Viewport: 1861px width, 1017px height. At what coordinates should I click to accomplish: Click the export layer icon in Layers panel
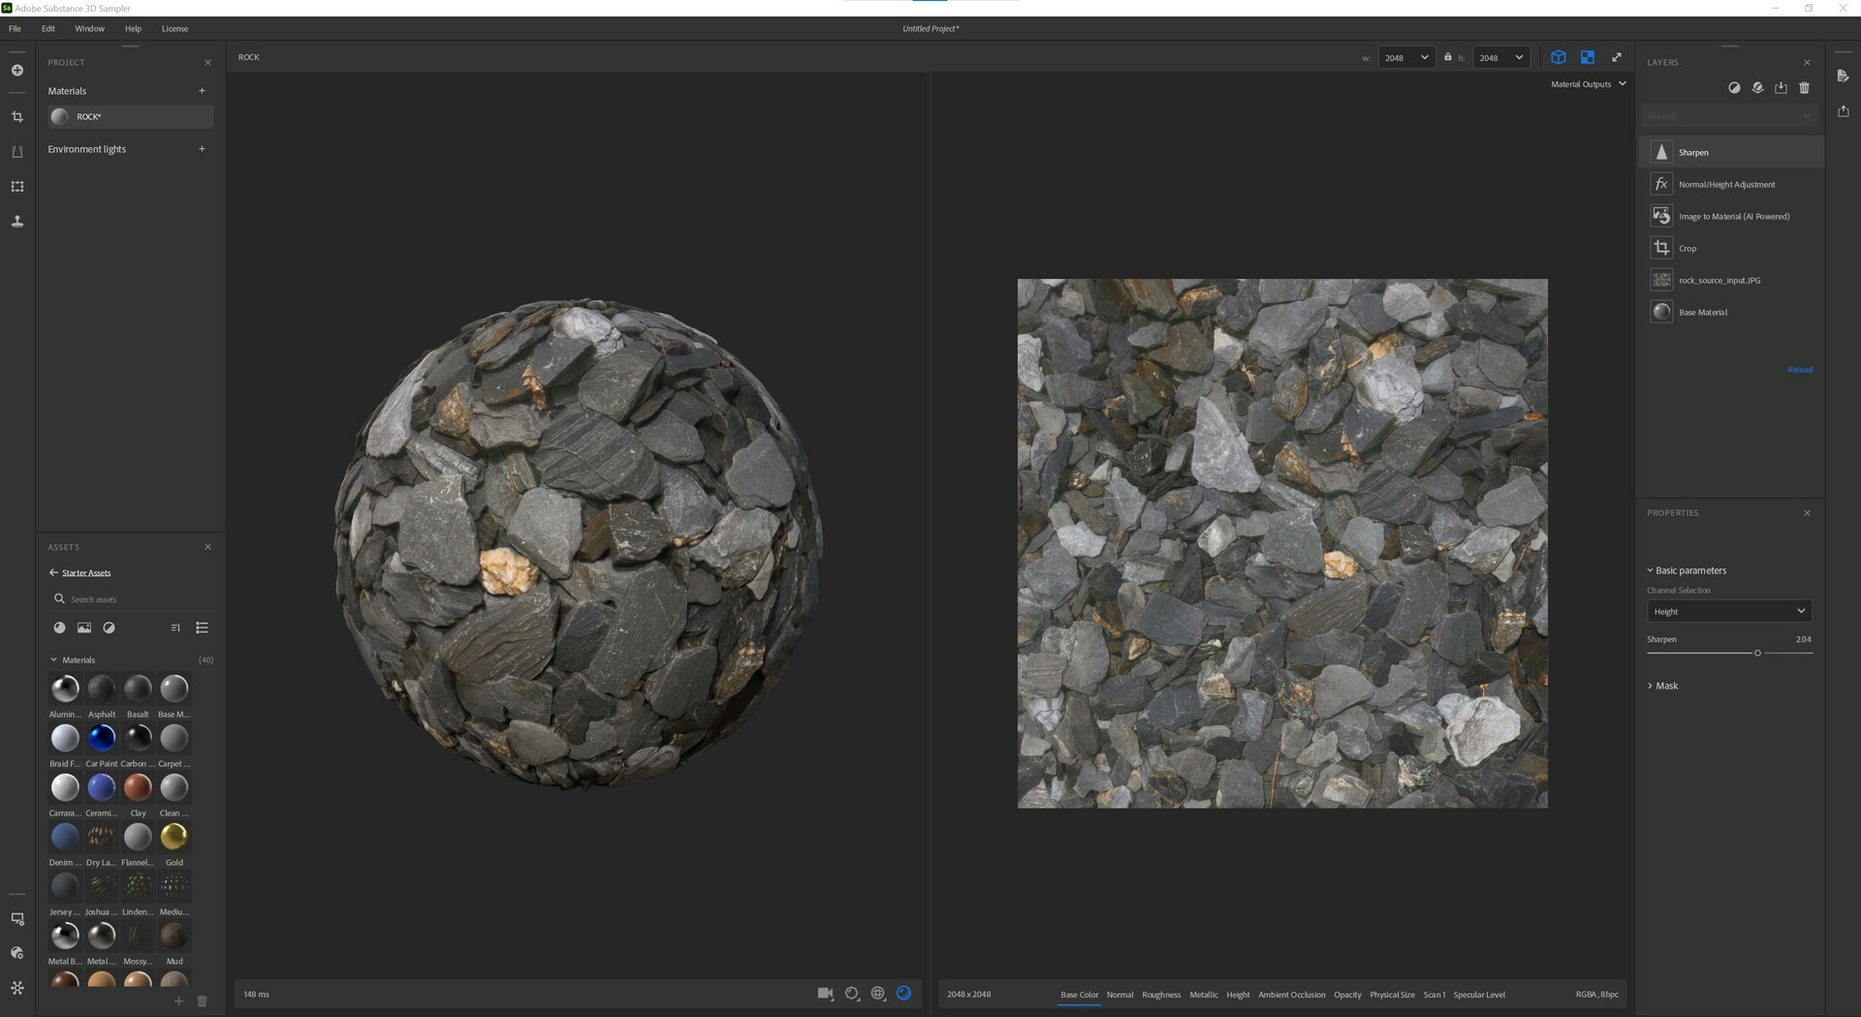(x=1781, y=87)
